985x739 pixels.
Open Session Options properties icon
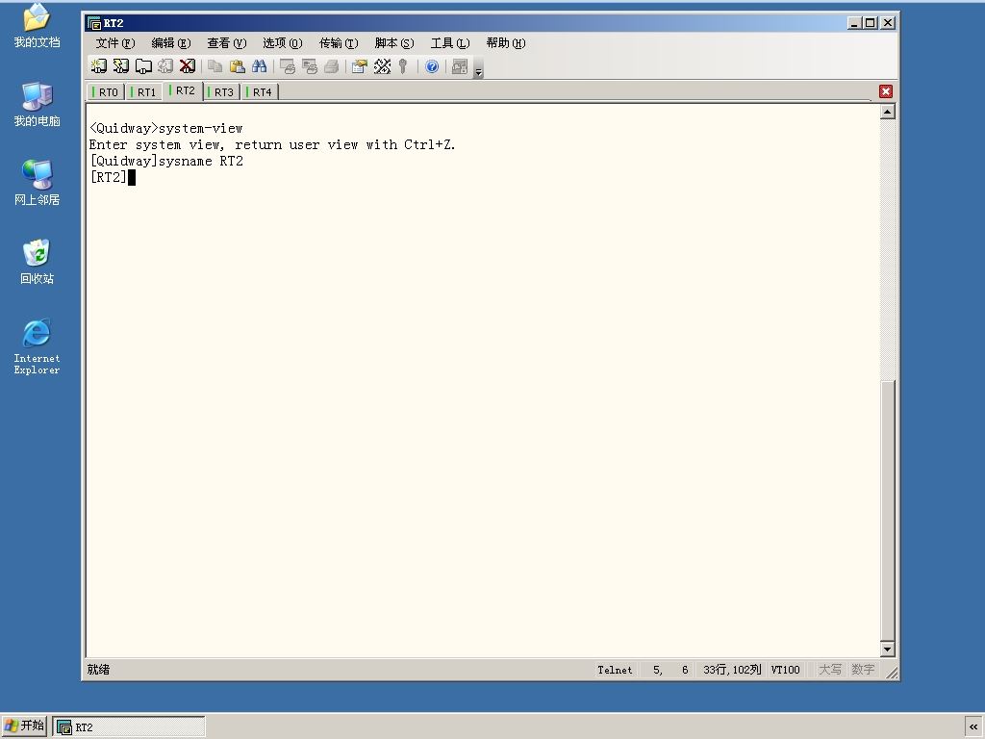pos(360,66)
